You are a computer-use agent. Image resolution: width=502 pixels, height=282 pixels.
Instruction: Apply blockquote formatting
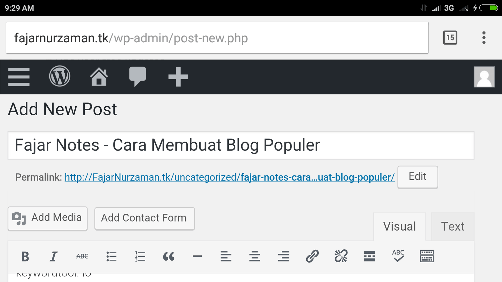coord(169,257)
